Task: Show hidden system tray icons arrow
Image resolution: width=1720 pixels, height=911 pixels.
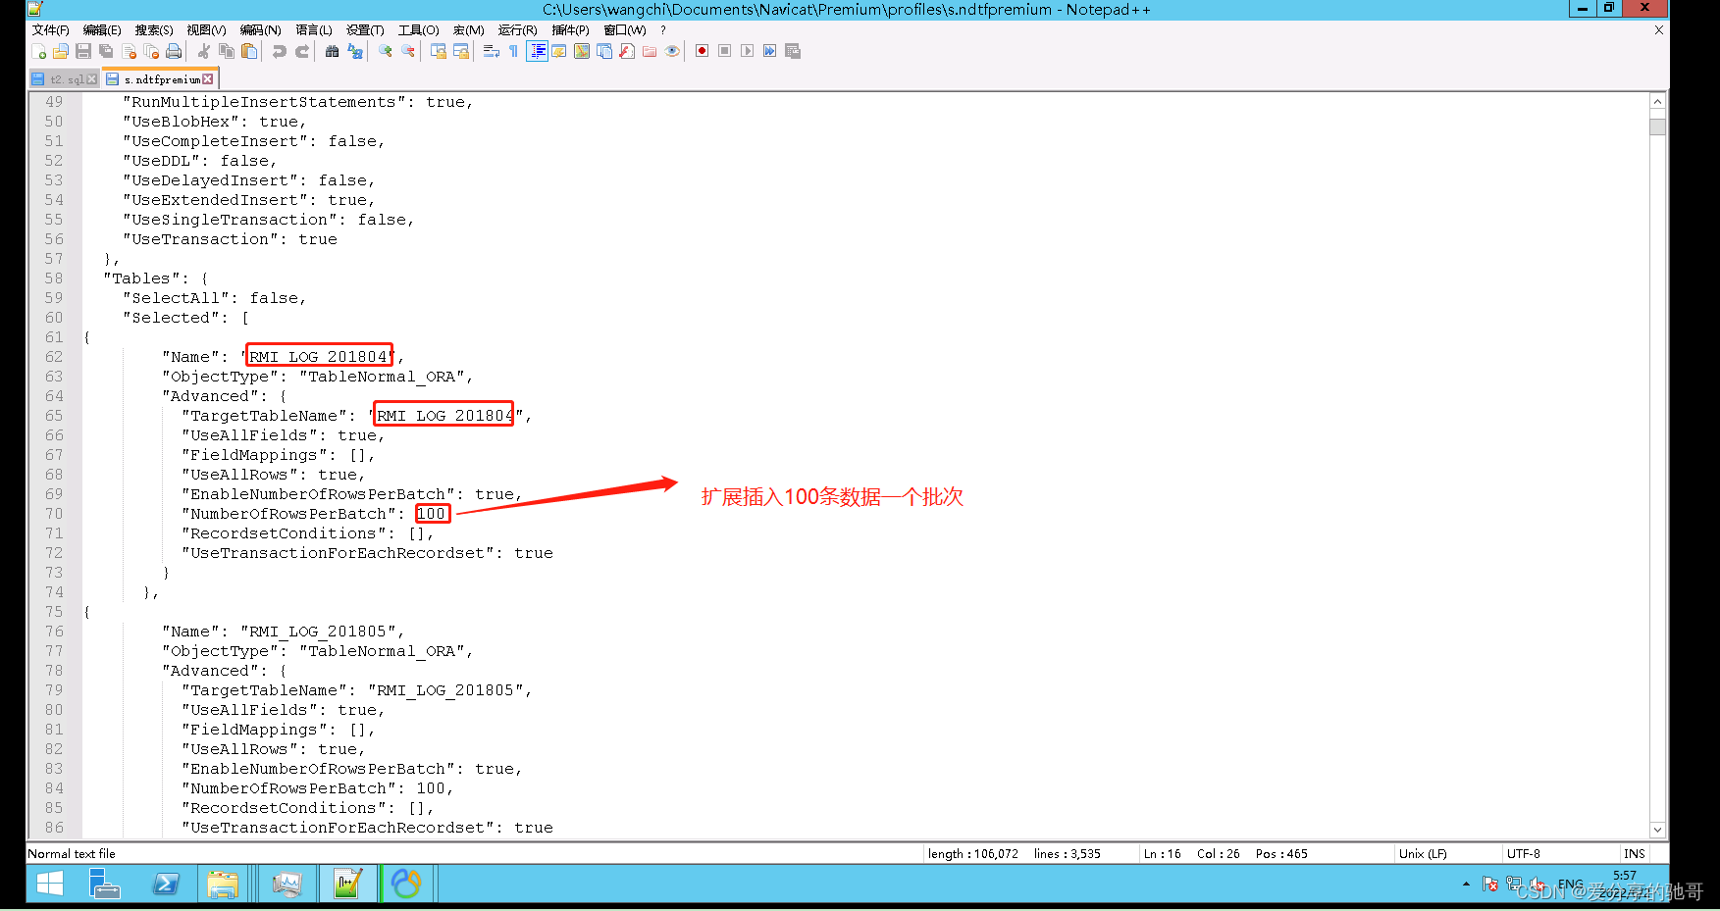Action: (1466, 885)
